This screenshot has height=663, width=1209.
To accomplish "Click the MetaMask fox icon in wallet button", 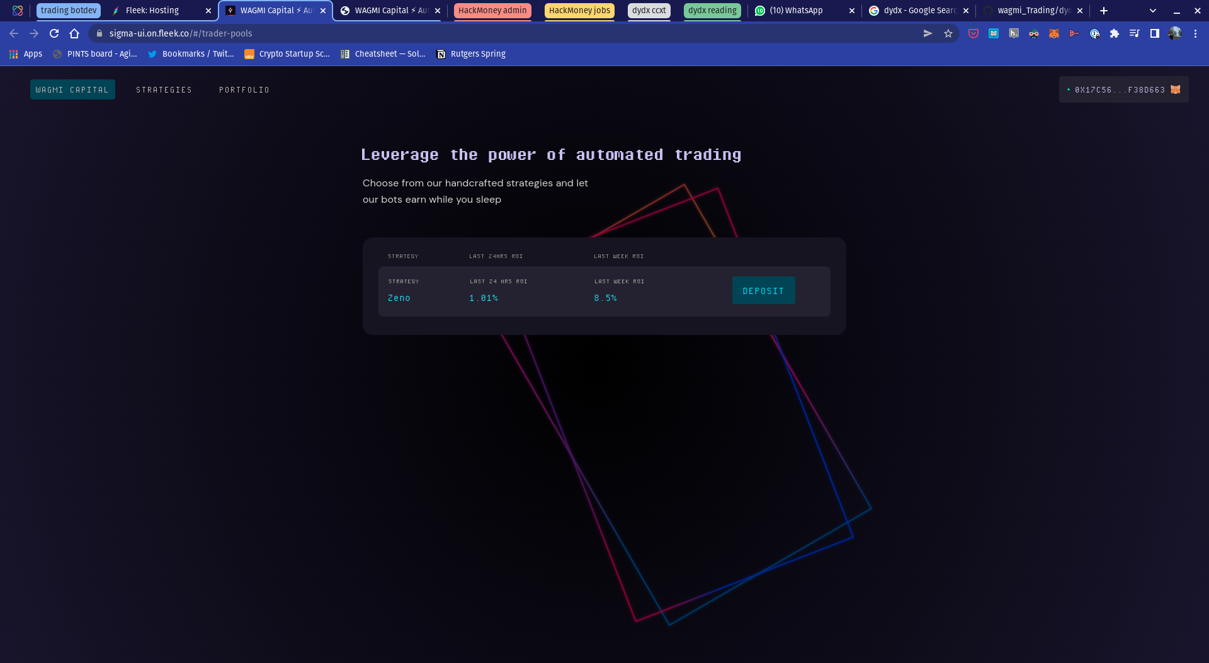I will coord(1175,89).
